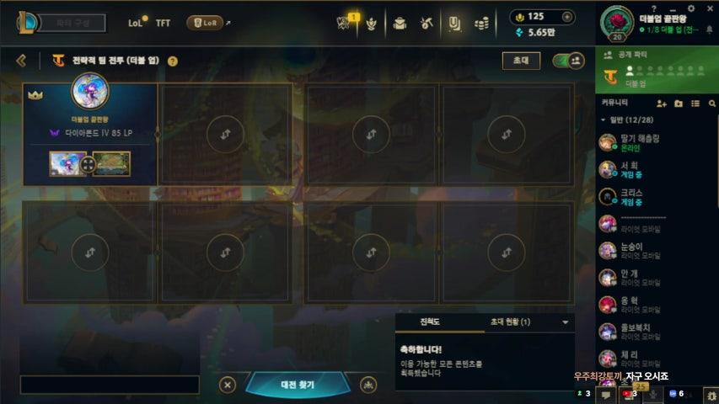Cancel the lobby with the X button

point(228,385)
